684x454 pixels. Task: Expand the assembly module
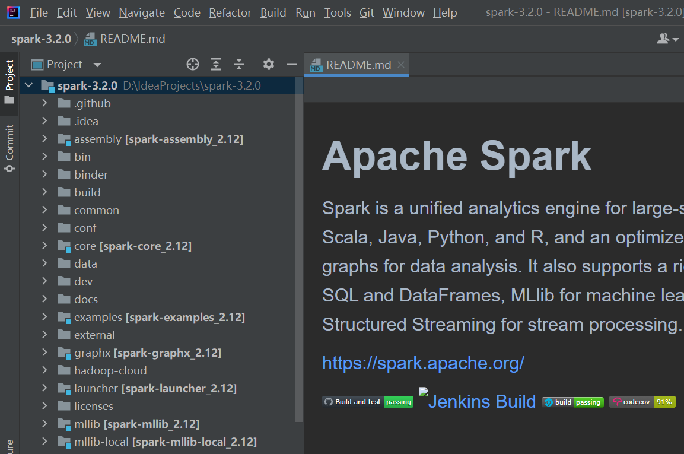(44, 139)
